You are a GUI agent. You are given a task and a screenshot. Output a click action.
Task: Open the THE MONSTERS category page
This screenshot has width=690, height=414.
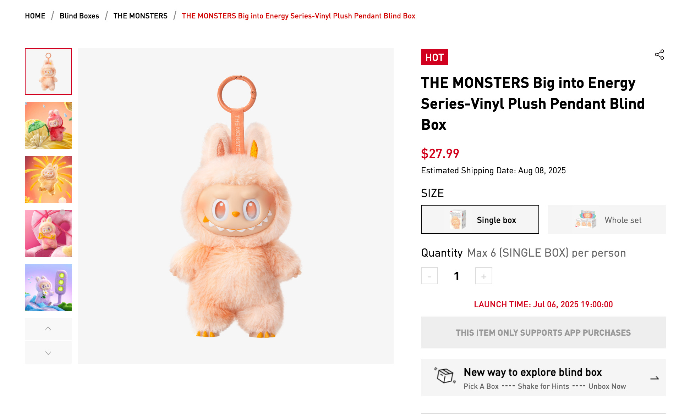[140, 16]
